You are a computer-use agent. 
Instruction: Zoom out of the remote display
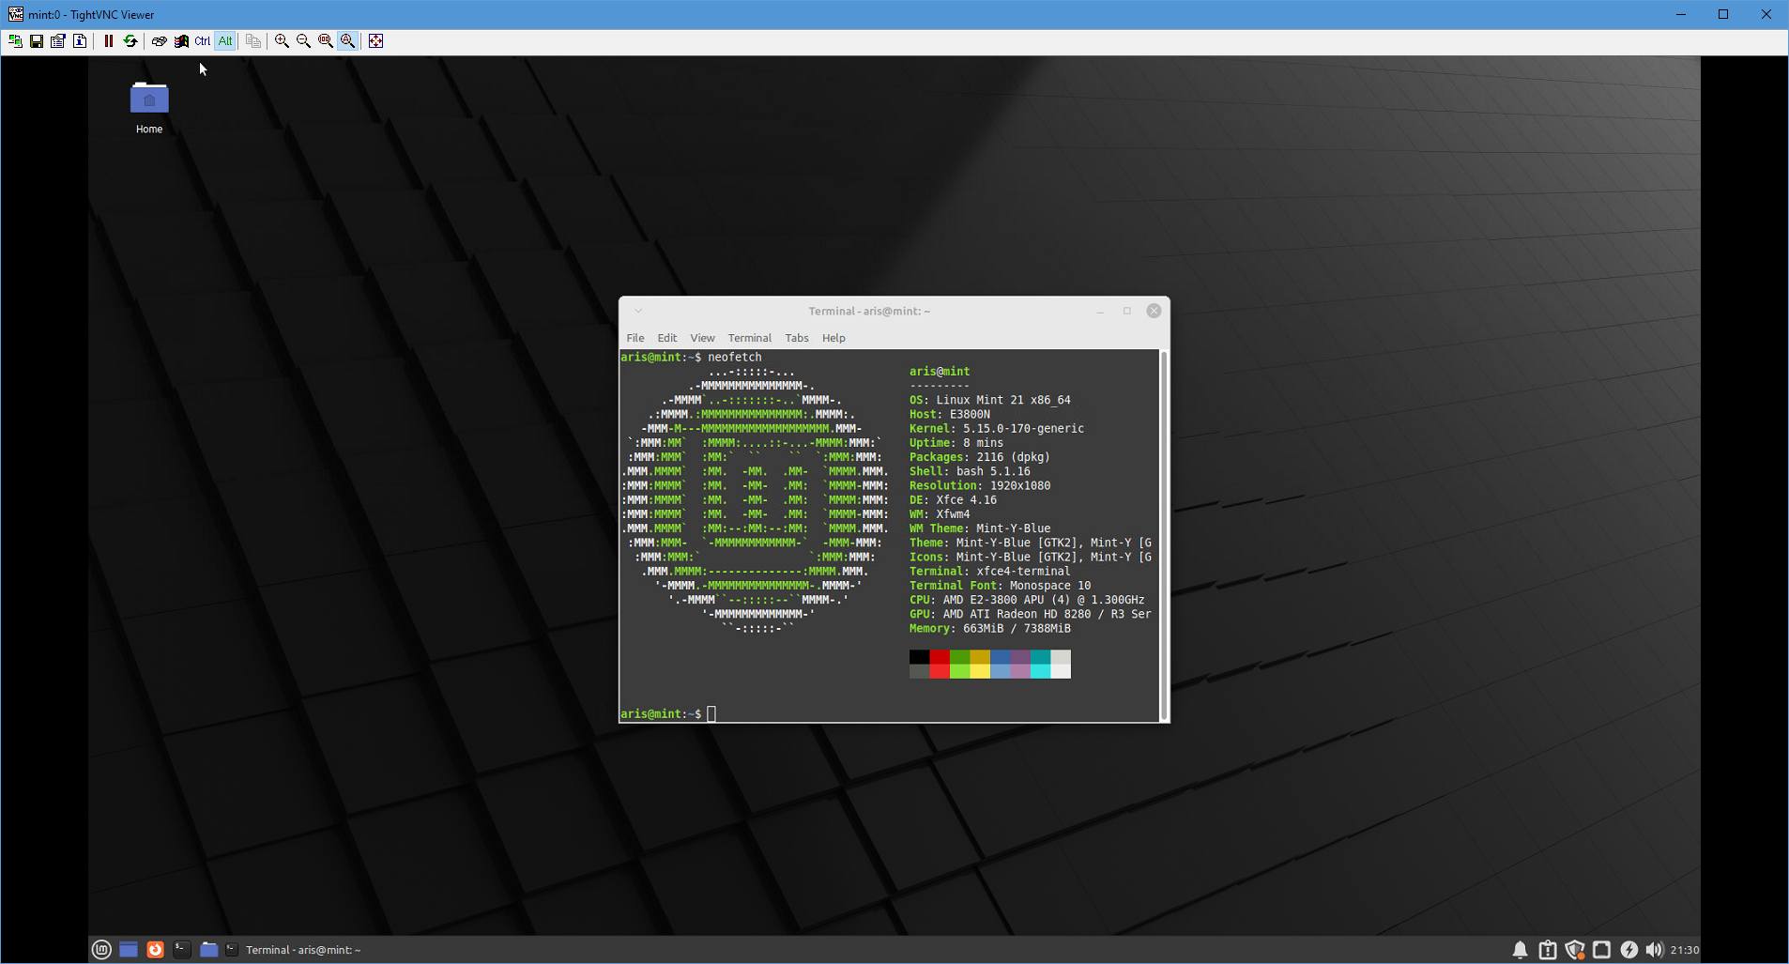(303, 41)
